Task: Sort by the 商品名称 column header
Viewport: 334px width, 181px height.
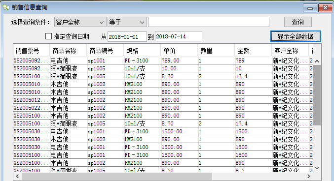Action: (x=68, y=51)
